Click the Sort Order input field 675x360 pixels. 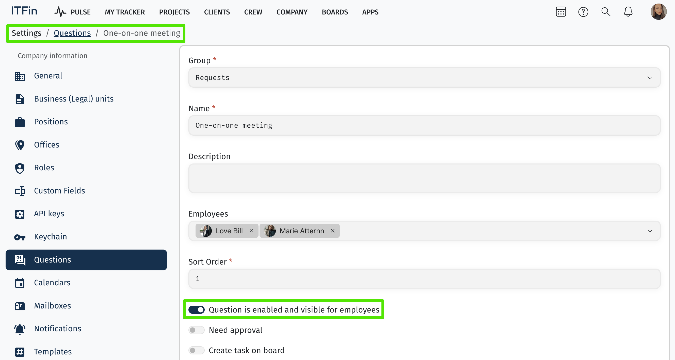click(x=424, y=279)
